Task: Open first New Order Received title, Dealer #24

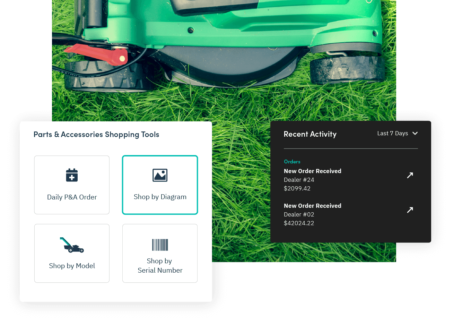Action: pyautogui.click(x=312, y=171)
